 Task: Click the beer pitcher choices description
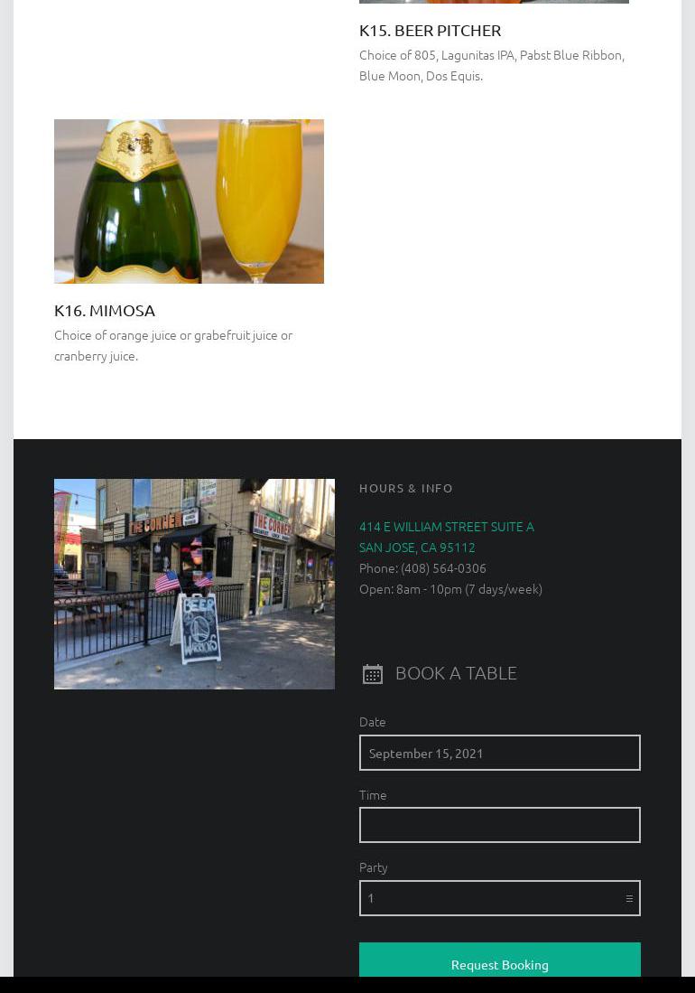492,66
